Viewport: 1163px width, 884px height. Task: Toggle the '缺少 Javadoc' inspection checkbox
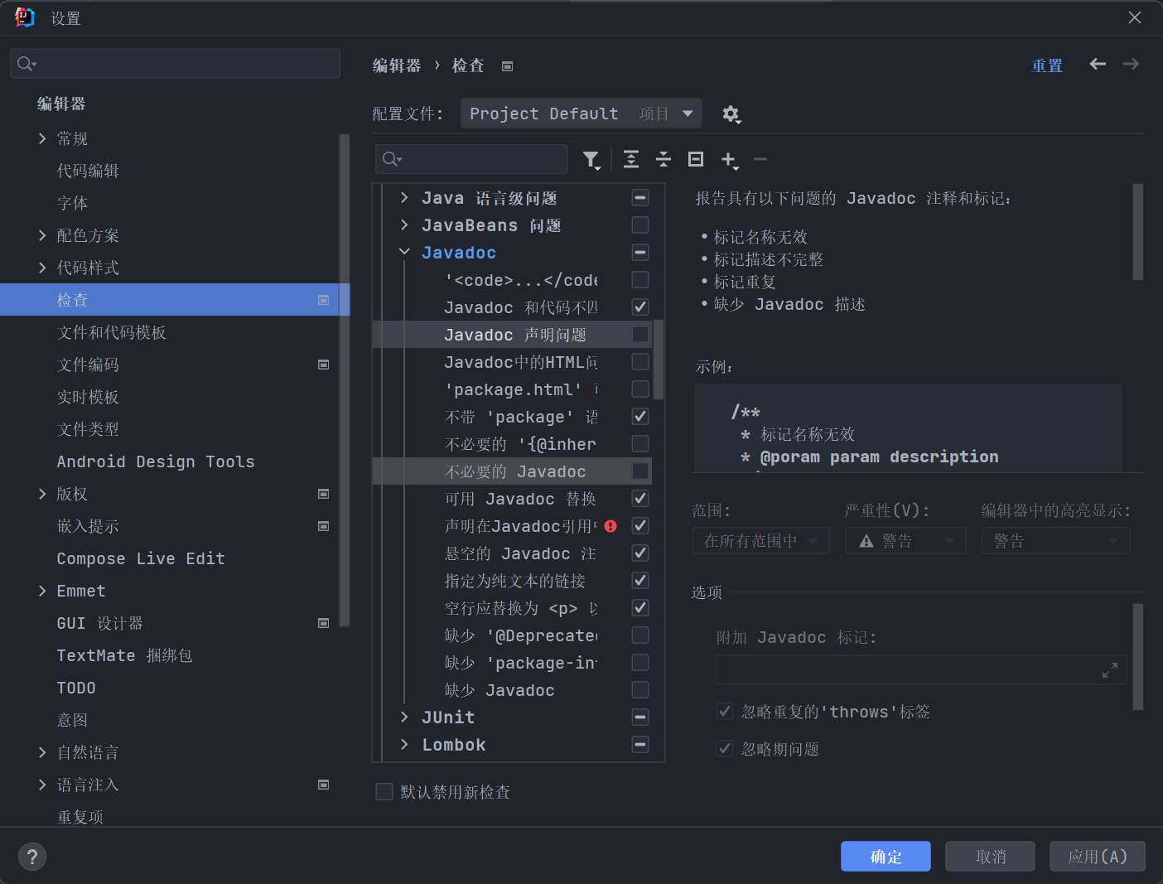pyautogui.click(x=640, y=690)
